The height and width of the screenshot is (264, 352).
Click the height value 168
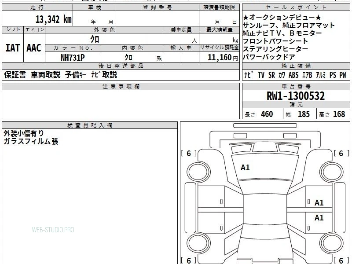[x=339, y=114]
